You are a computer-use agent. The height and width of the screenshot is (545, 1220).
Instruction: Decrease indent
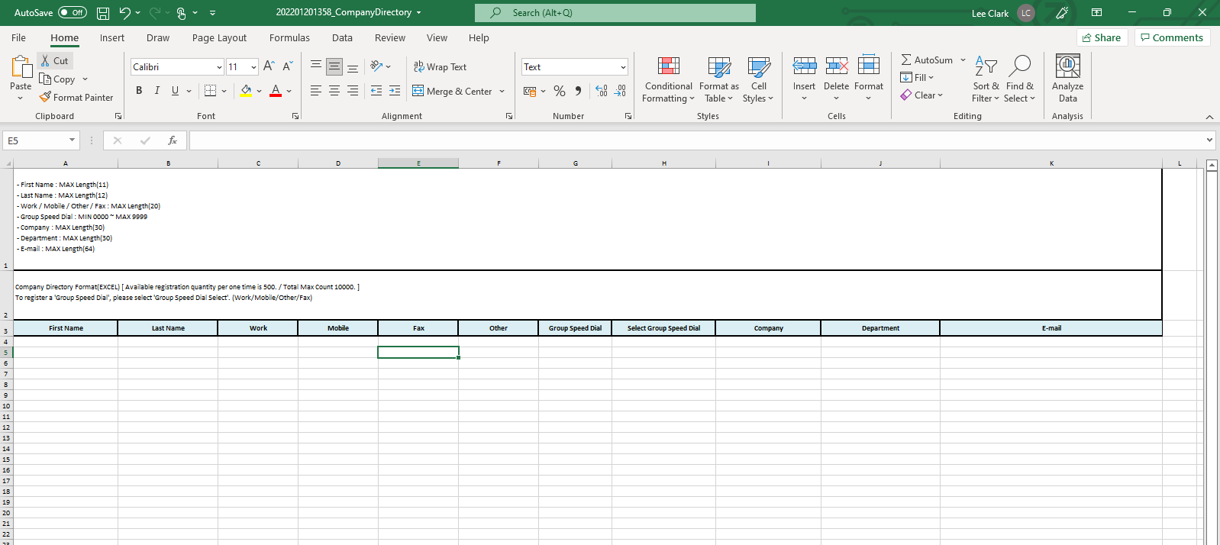tap(376, 91)
